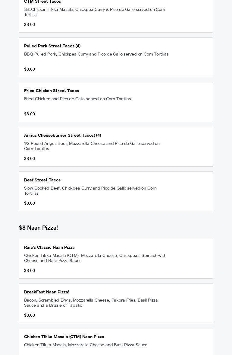Click the $8.00 price under Pulled Pork tacos
The width and height of the screenshot is (232, 355).
30,69
